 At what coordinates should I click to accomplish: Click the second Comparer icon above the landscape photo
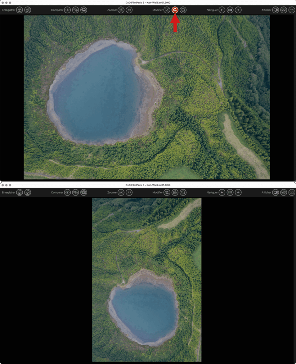point(76,10)
